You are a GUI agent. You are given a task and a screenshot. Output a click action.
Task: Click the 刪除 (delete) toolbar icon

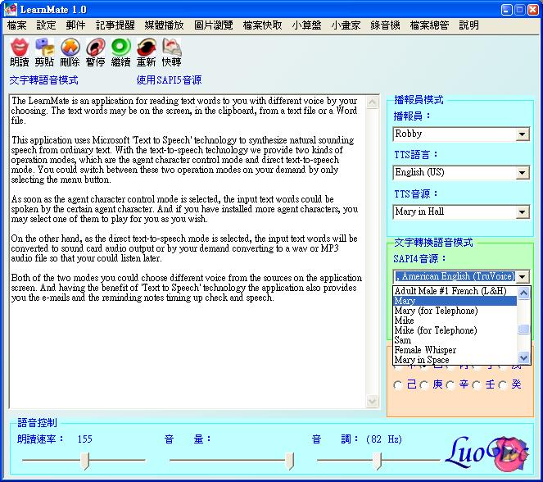click(x=70, y=47)
